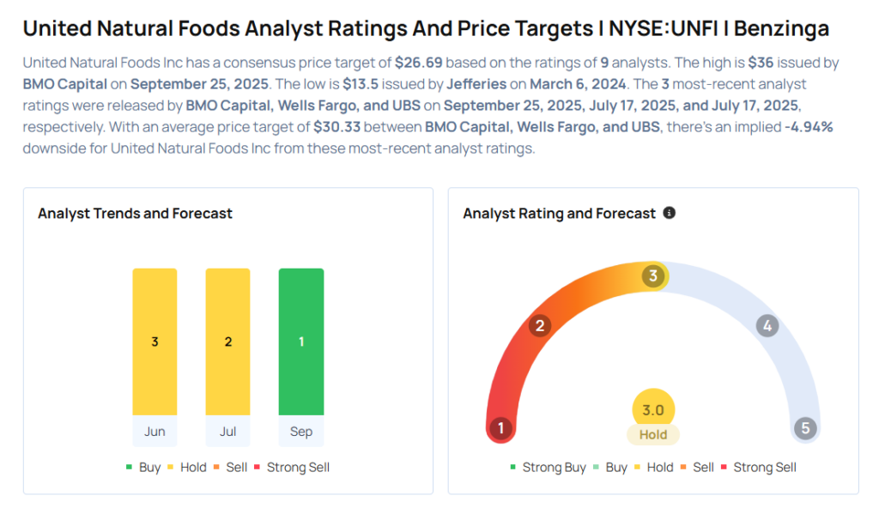Image resolution: width=879 pixels, height=520 pixels.
Task: Click the yellow 3.0 score circle
Action: click(x=653, y=410)
